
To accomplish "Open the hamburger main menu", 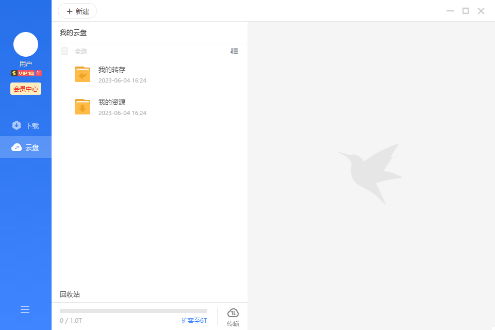I will (25, 309).
